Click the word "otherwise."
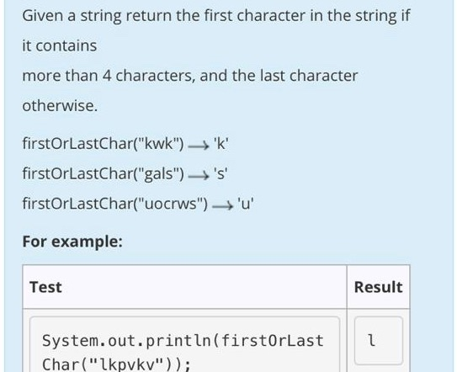The height and width of the screenshot is (372, 457). [60, 106]
